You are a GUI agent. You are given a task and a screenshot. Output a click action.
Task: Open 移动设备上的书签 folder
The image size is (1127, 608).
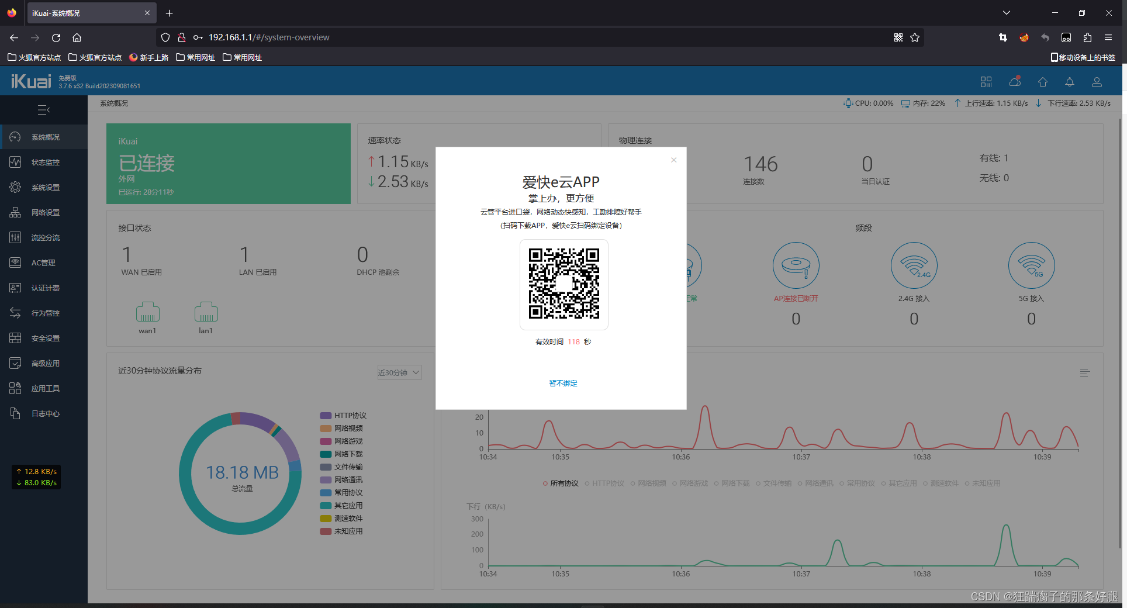[x=1083, y=57]
